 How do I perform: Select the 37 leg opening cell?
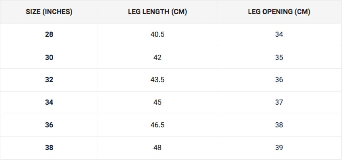[x=279, y=102]
